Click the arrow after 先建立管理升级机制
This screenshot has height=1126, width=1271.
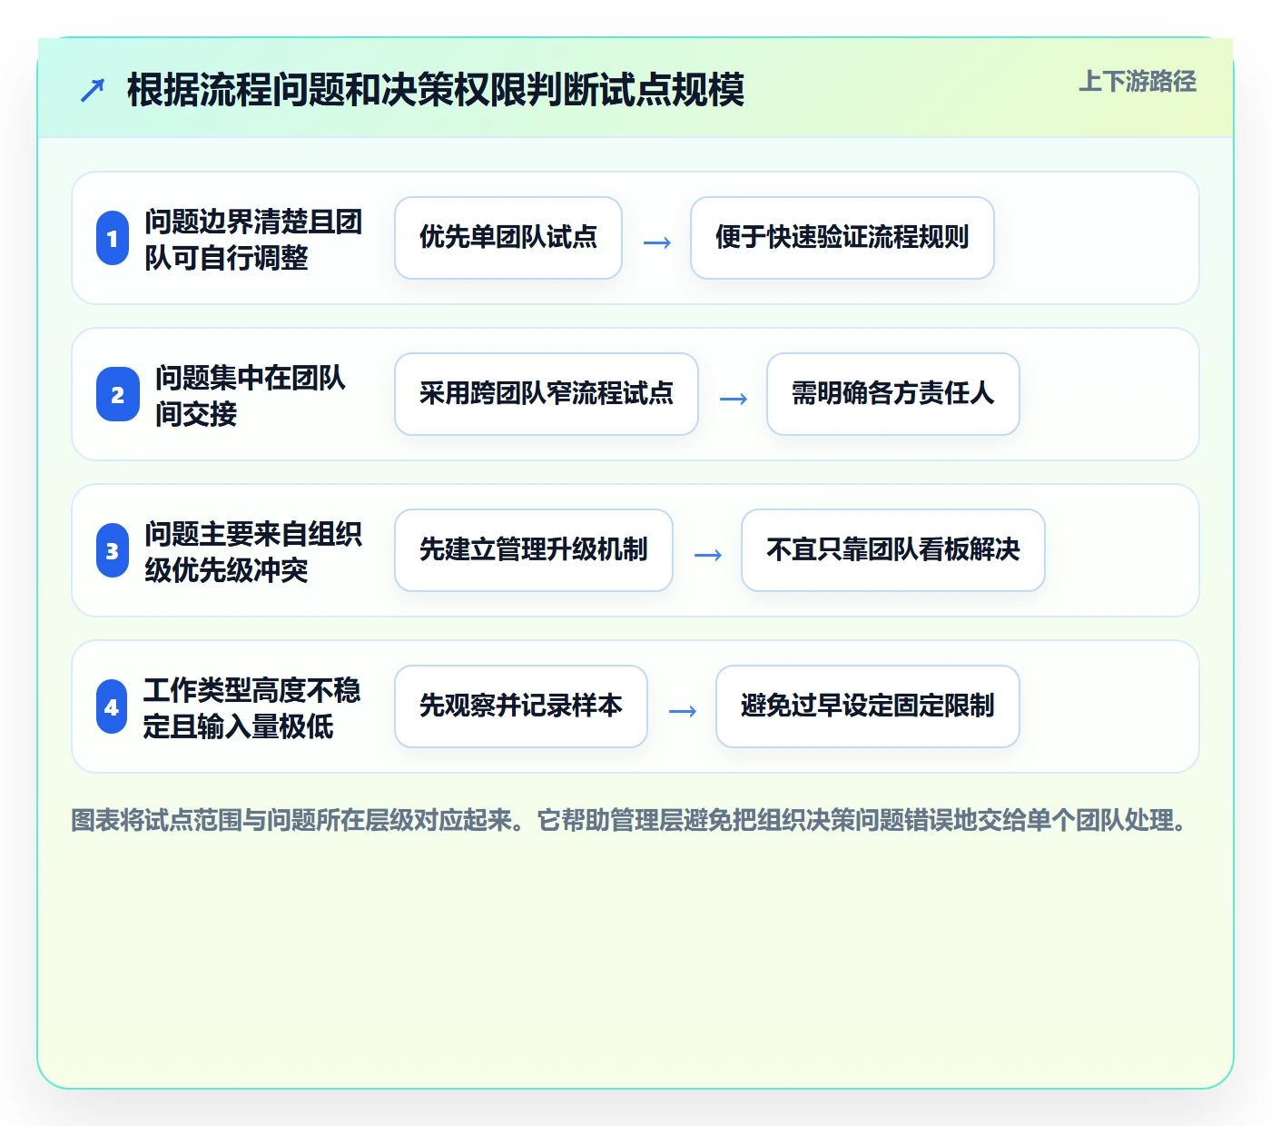pyautogui.click(x=708, y=555)
